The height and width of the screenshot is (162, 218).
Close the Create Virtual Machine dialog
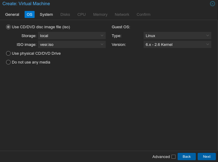[x=213, y=4]
